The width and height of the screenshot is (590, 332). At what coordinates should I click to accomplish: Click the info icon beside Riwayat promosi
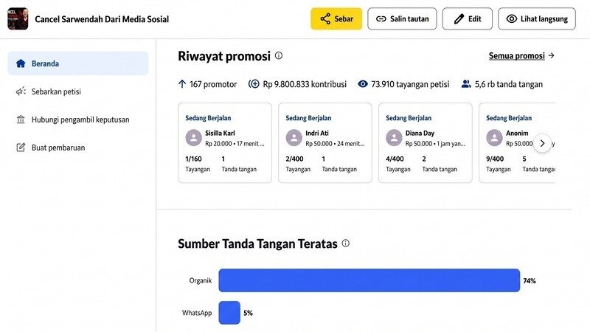[279, 56]
